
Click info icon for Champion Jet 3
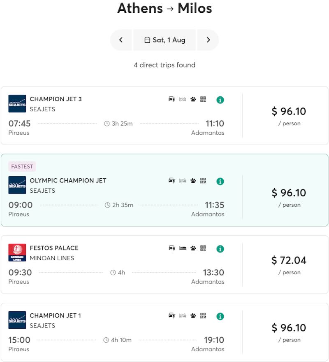pos(220,100)
